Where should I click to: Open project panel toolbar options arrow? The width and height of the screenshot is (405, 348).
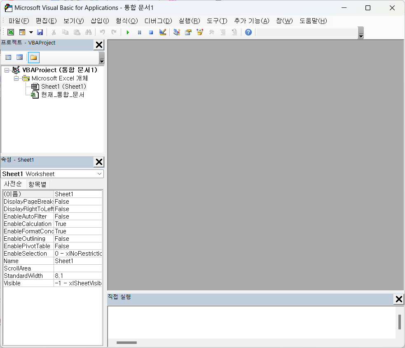tap(102, 58)
